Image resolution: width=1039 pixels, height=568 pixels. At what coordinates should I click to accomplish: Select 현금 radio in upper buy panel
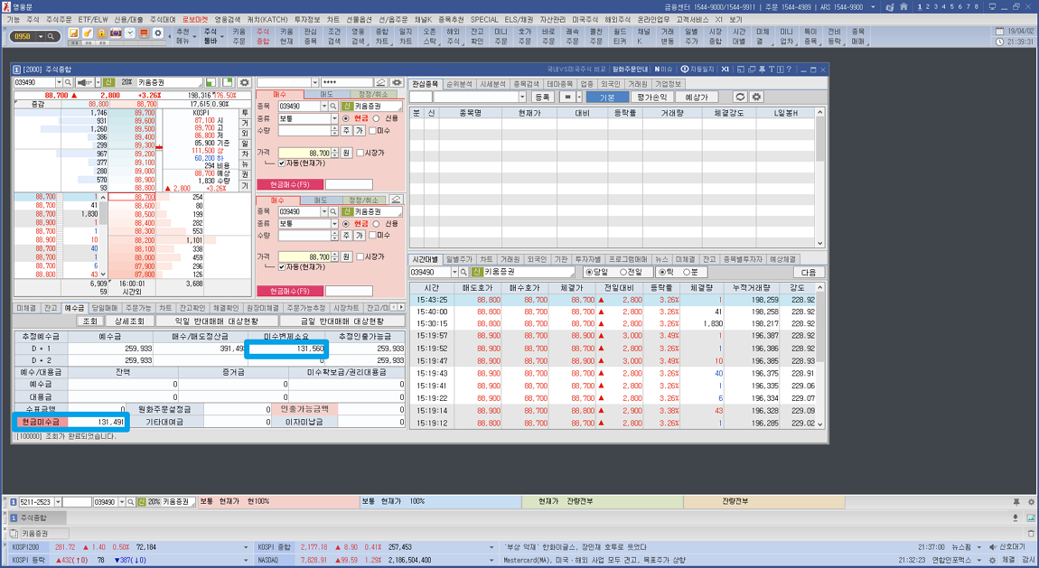(346, 118)
